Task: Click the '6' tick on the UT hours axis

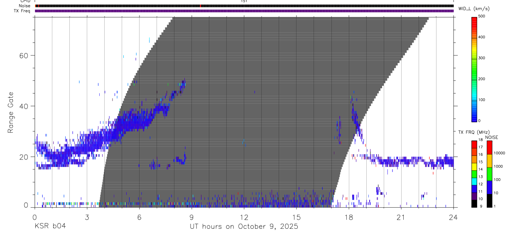Action: coord(139,217)
